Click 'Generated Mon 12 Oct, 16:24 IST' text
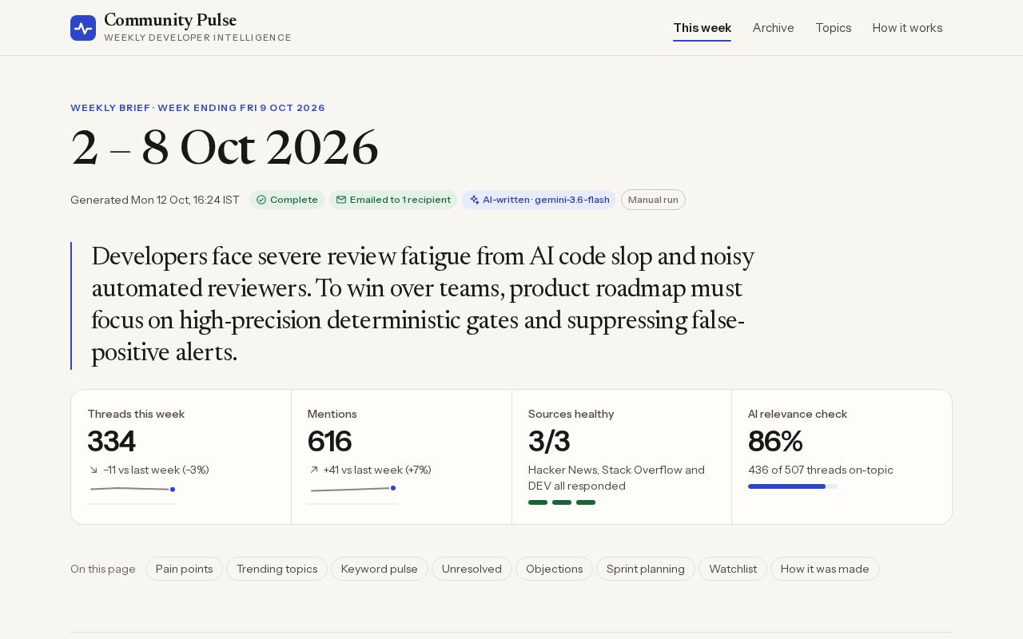1023x639 pixels. tap(155, 200)
